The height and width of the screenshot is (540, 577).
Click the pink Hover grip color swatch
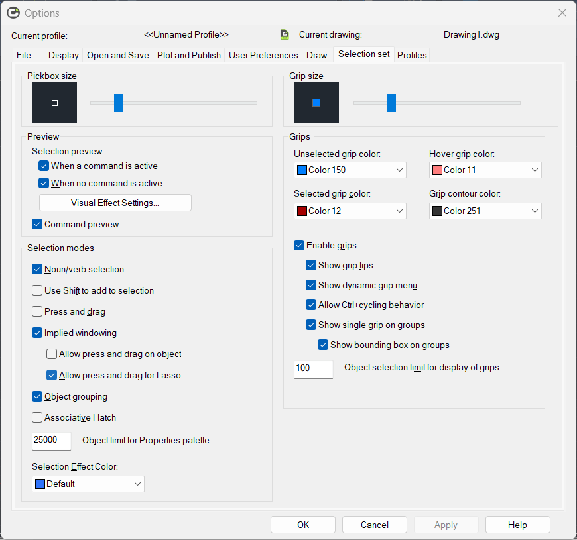tap(437, 170)
